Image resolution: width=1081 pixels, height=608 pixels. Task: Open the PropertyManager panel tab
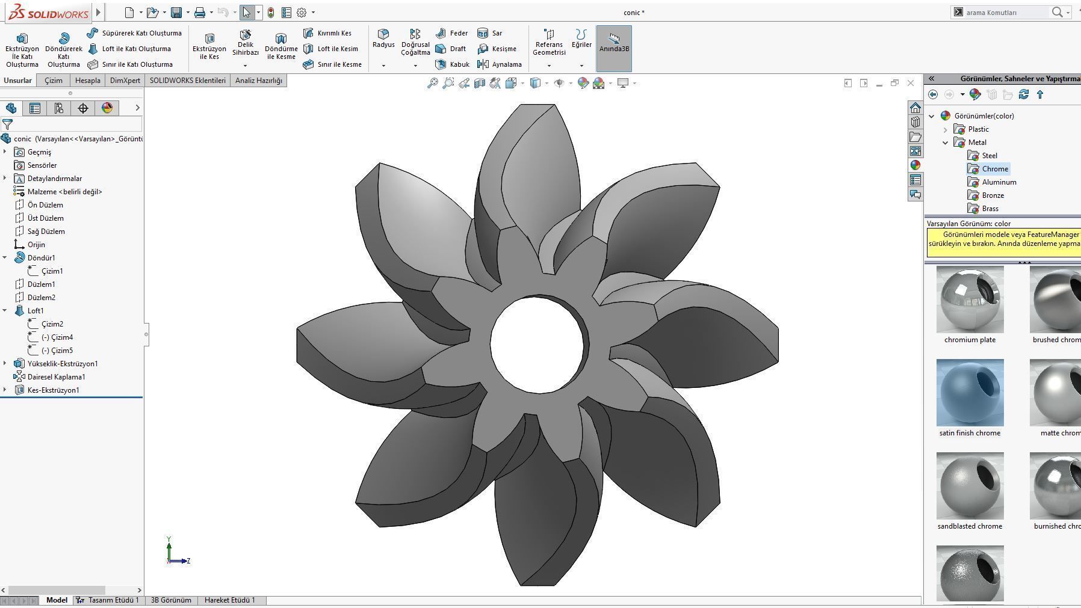point(35,108)
